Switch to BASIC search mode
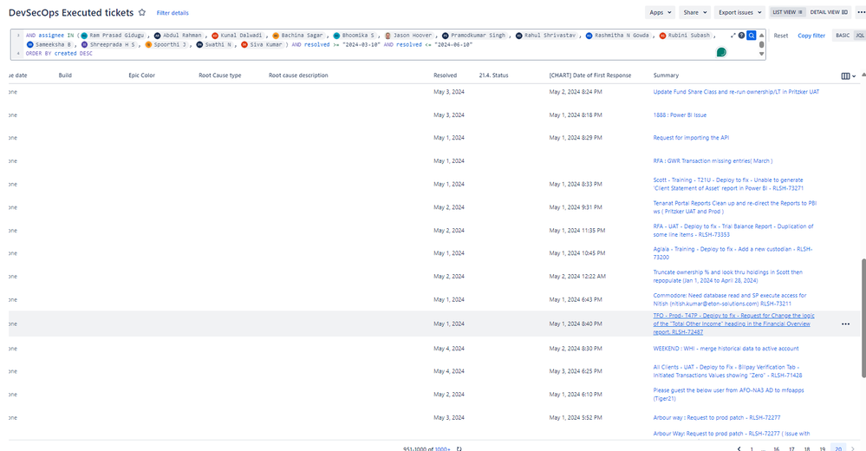The image size is (866, 451). (843, 36)
